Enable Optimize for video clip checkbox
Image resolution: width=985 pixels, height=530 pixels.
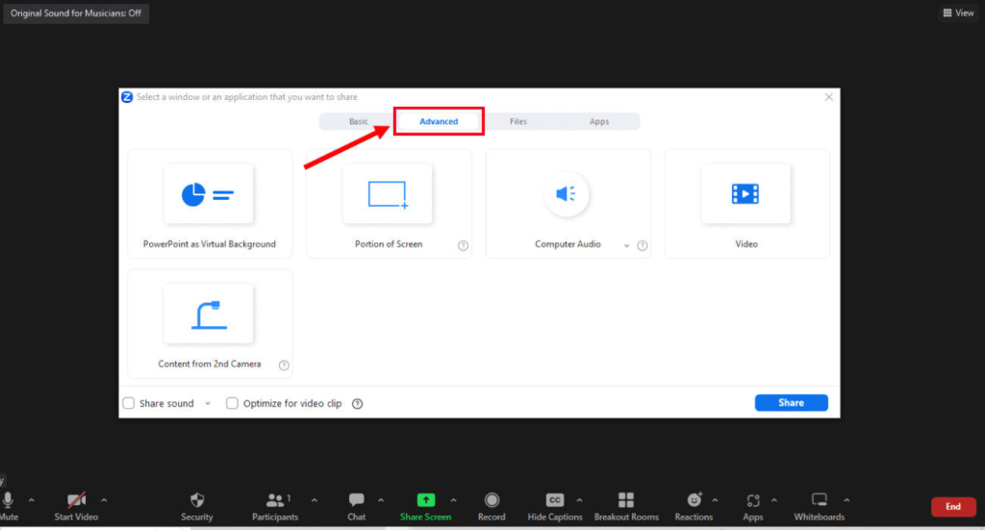(232, 403)
